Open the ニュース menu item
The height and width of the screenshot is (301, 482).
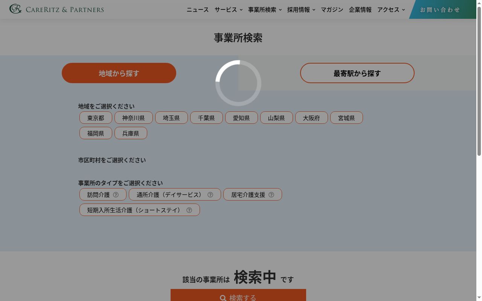point(198,10)
